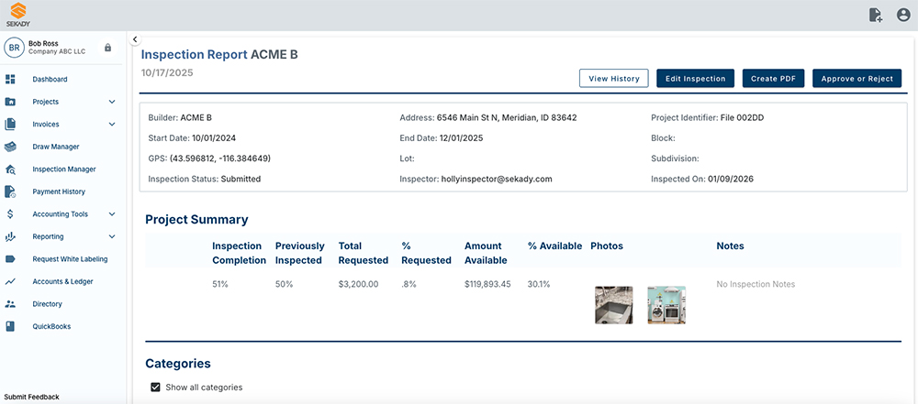Go to Directory in the sidebar

(x=47, y=304)
